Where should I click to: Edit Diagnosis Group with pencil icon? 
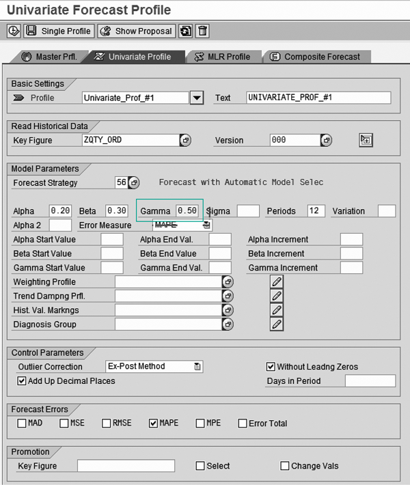click(277, 324)
